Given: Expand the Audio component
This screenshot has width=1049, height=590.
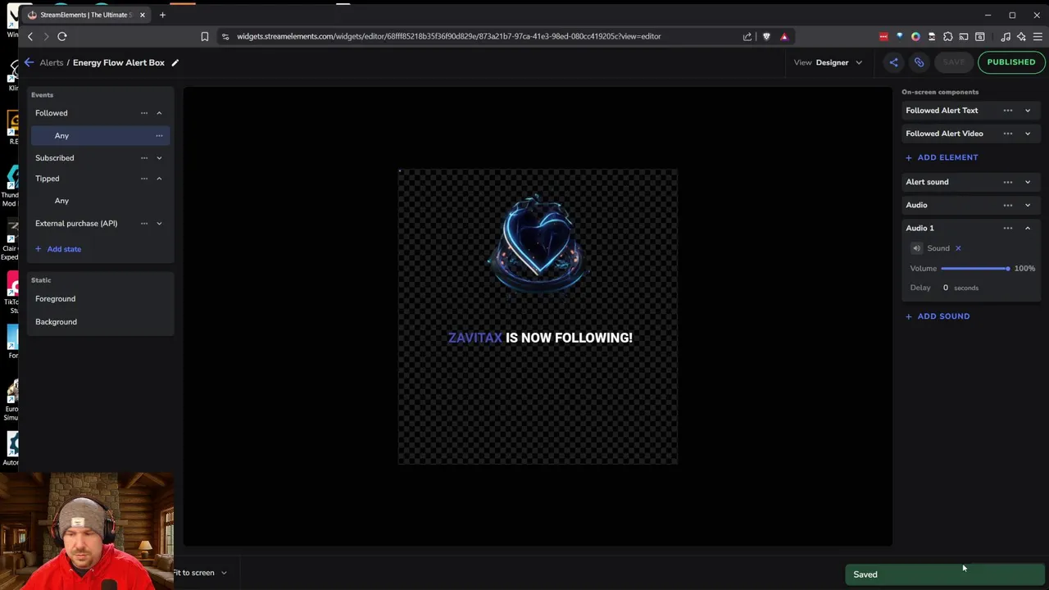Looking at the screenshot, I should pyautogui.click(x=1028, y=205).
